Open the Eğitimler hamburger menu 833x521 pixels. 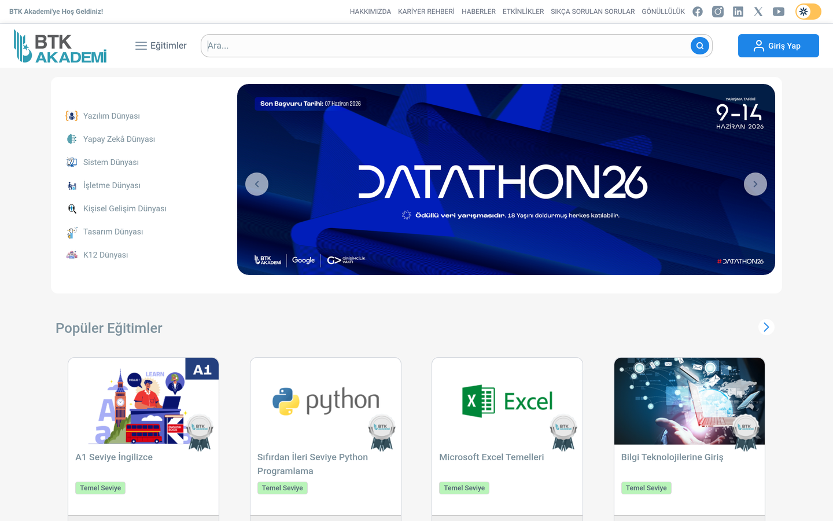pyautogui.click(x=161, y=46)
